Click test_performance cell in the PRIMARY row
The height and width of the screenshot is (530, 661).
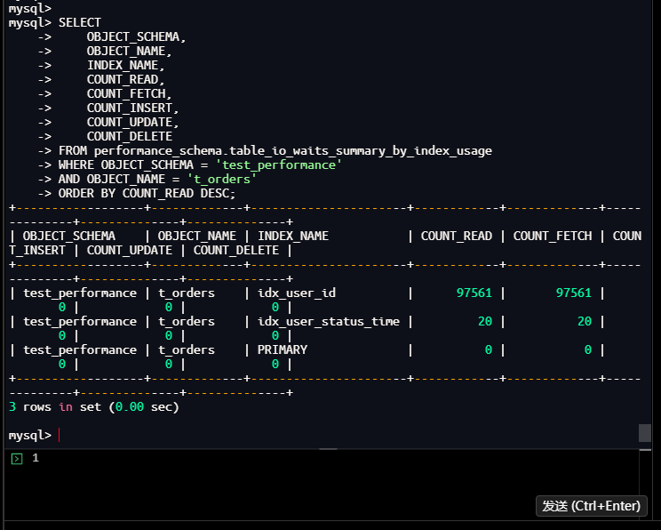point(80,349)
